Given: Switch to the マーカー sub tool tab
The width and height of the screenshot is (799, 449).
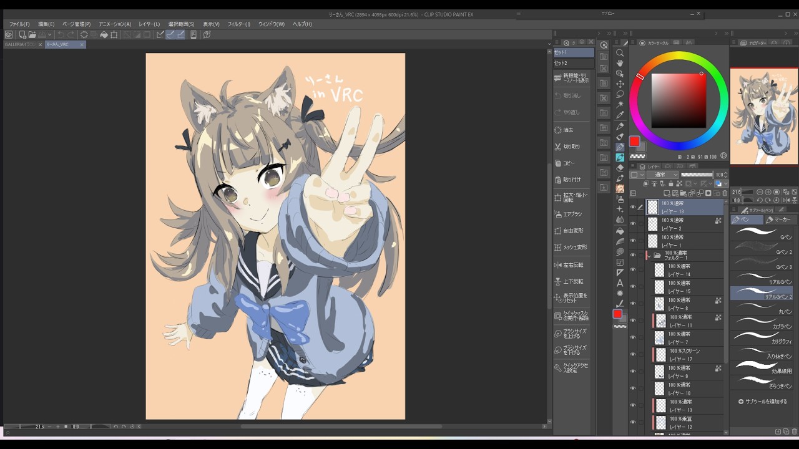Looking at the screenshot, I should tap(779, 220).
